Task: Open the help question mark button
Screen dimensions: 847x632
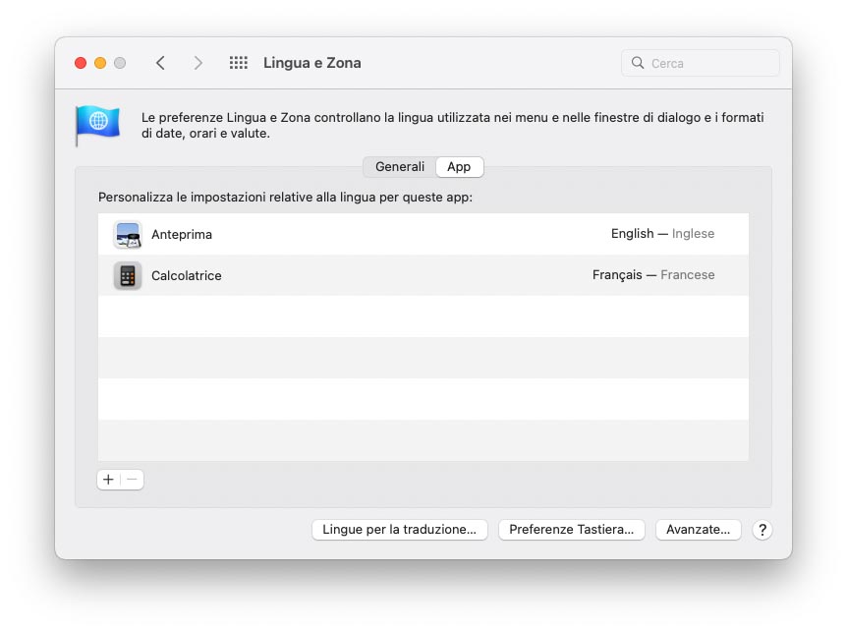Action: tap(762, 530)
